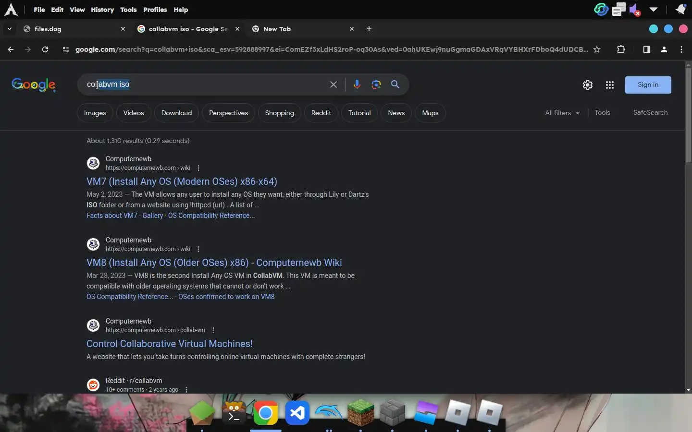Open site information icon in address bar

pyautogui.click(x=66, y=49)
